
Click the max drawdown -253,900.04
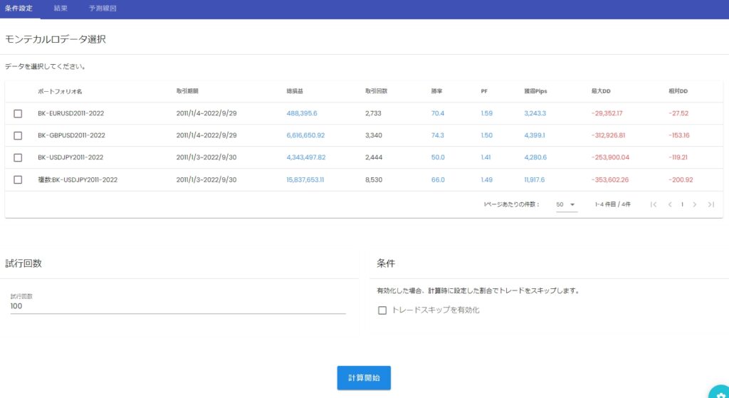pyautogui.click(x=610, y=157)
